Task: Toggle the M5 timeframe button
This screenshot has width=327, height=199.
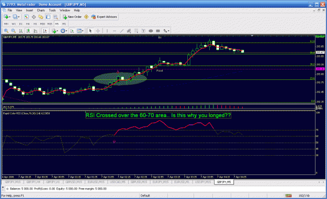Action: [57, 24]
